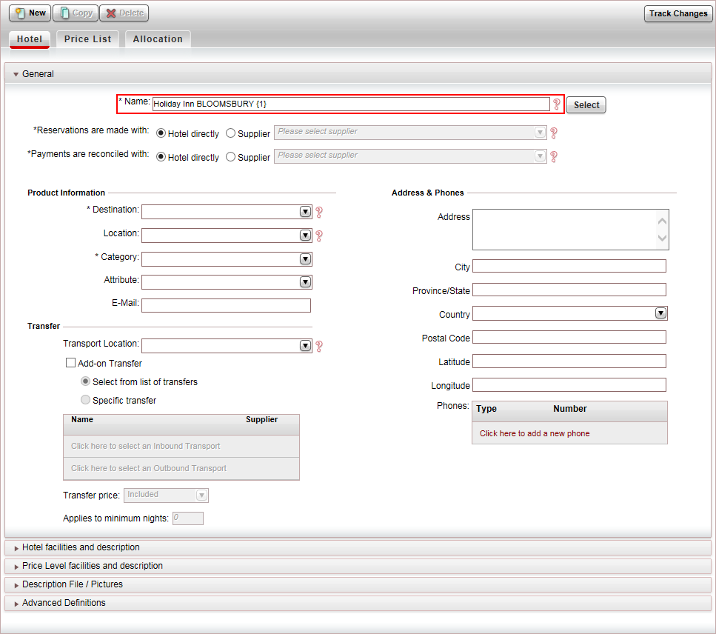Image resolution: width=716 pixels, height=634 pixels.
Task: Click the Postal Code field
Action: 569,338
